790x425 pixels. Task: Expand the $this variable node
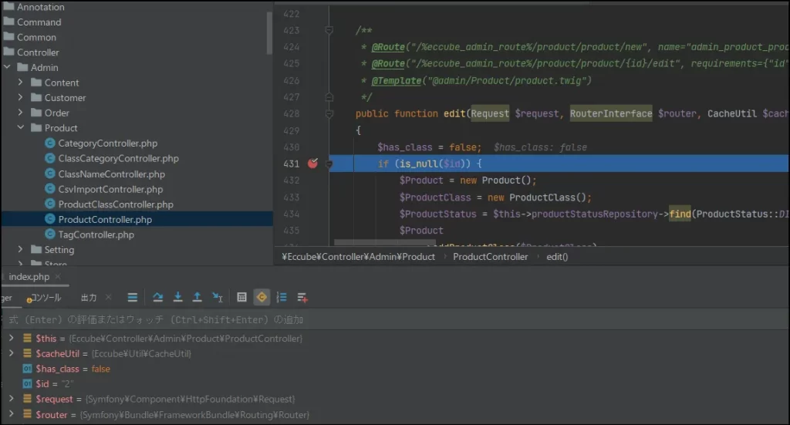(11, 339)
